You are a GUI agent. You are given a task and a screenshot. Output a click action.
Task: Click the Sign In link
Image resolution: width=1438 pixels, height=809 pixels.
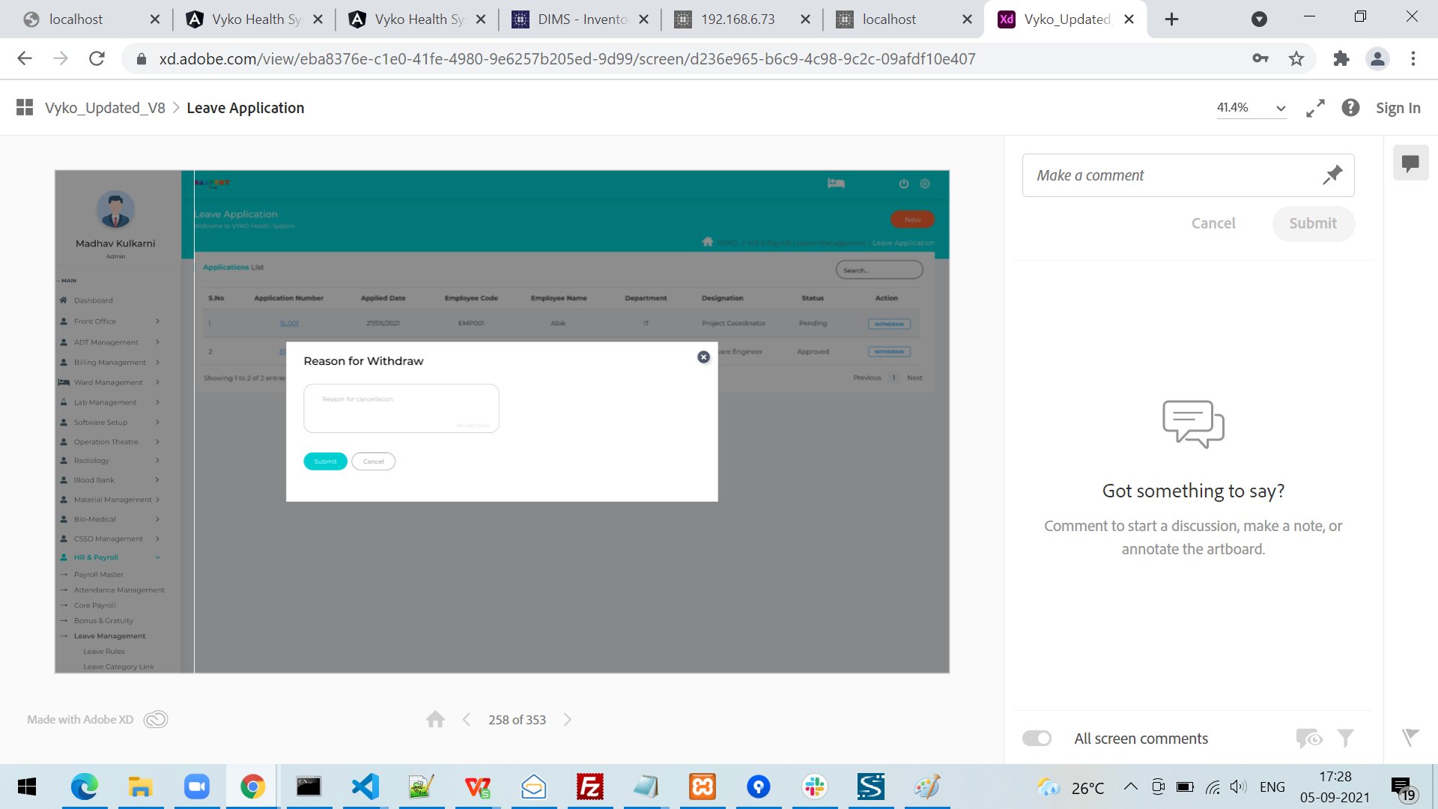(x=1398, y=108)
